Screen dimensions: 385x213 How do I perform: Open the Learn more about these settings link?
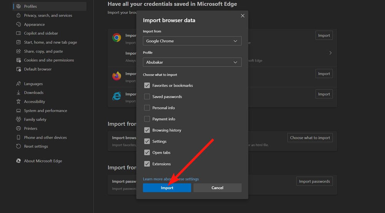coord(171,179)
